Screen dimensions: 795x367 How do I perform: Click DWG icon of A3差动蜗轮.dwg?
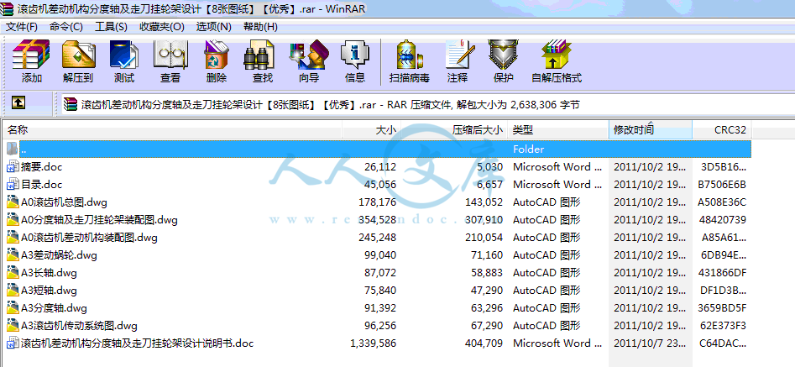point(13,255)
